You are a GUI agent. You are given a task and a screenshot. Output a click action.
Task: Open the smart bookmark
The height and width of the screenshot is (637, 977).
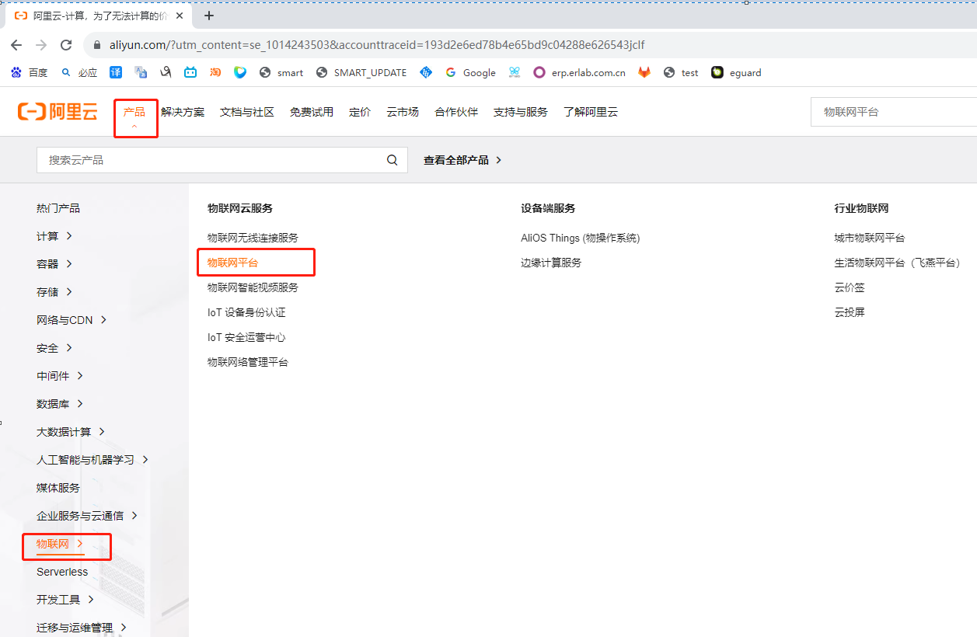[281, 72]
